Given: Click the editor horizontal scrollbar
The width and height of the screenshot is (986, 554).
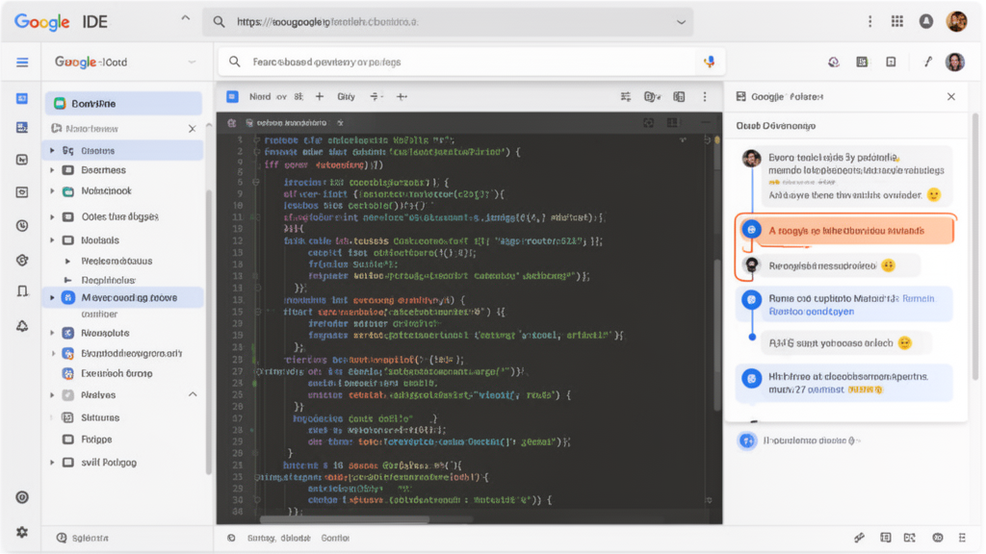Looking at the screenshot, I should [346, 519].
